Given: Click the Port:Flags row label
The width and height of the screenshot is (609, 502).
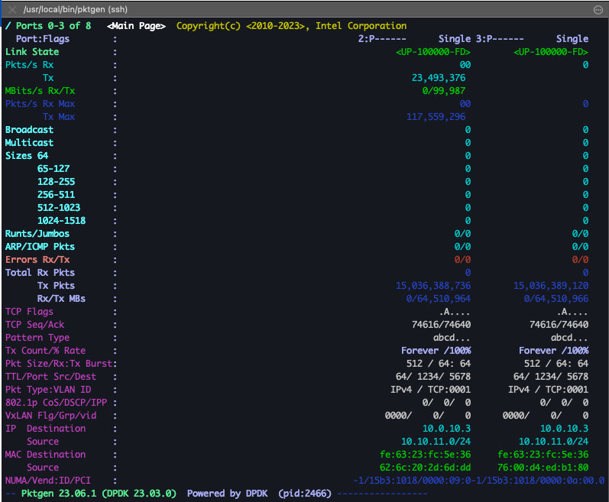Looking at the screenshot, I should point(43,39).
